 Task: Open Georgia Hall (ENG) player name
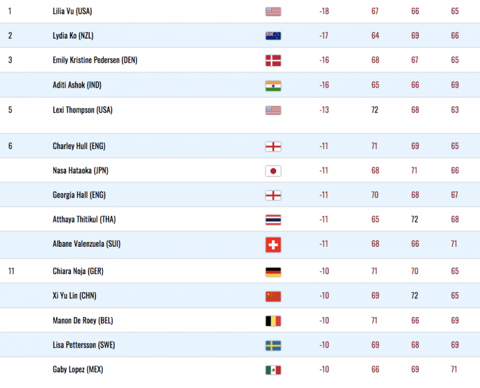tap(79, 195)
